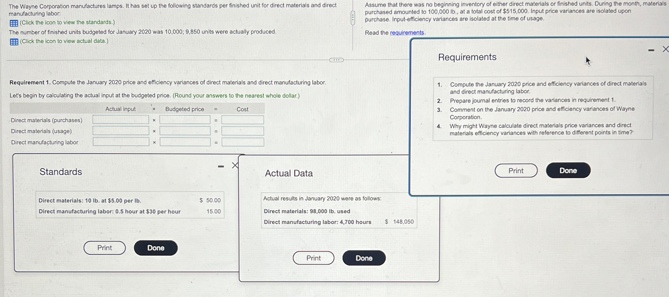
Task: Click requirement 1 'Compute the January 2020' text
Action: click(548, 87)
